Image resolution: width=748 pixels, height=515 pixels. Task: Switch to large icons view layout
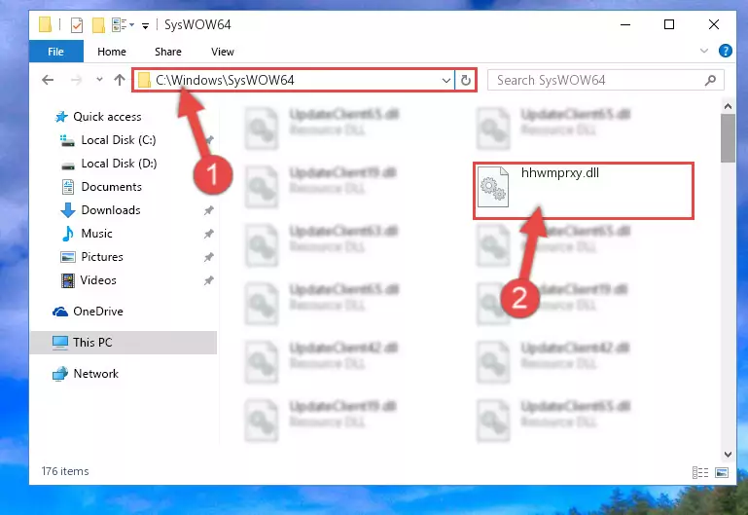coord(722,472)
